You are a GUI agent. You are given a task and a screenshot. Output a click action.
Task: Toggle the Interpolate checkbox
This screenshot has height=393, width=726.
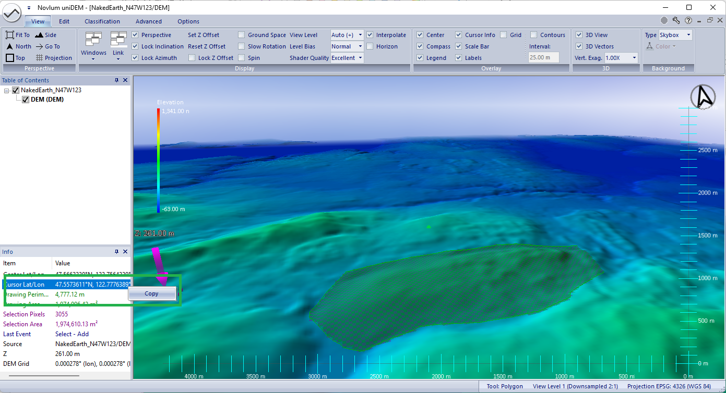(370, 35)
